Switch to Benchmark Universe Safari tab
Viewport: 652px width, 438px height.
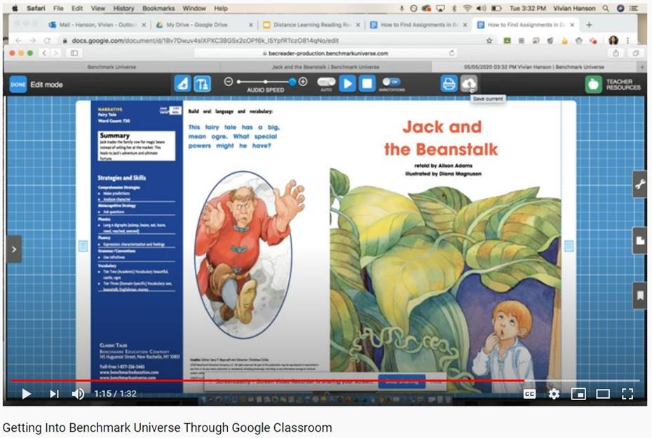pyautogui.click(x=111, y=67)
